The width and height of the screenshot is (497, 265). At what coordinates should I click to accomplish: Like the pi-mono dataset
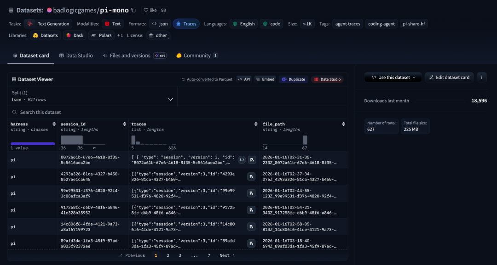click(x=150, y=10)
